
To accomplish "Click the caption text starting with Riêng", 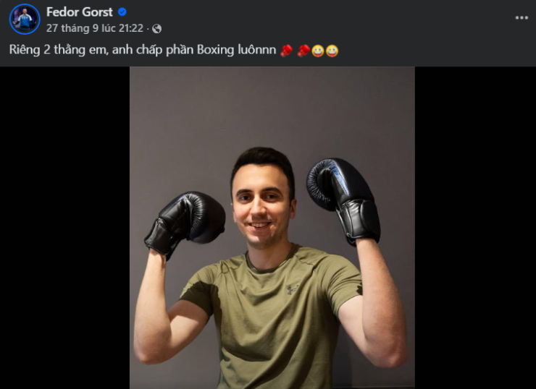I will [143, 50].
